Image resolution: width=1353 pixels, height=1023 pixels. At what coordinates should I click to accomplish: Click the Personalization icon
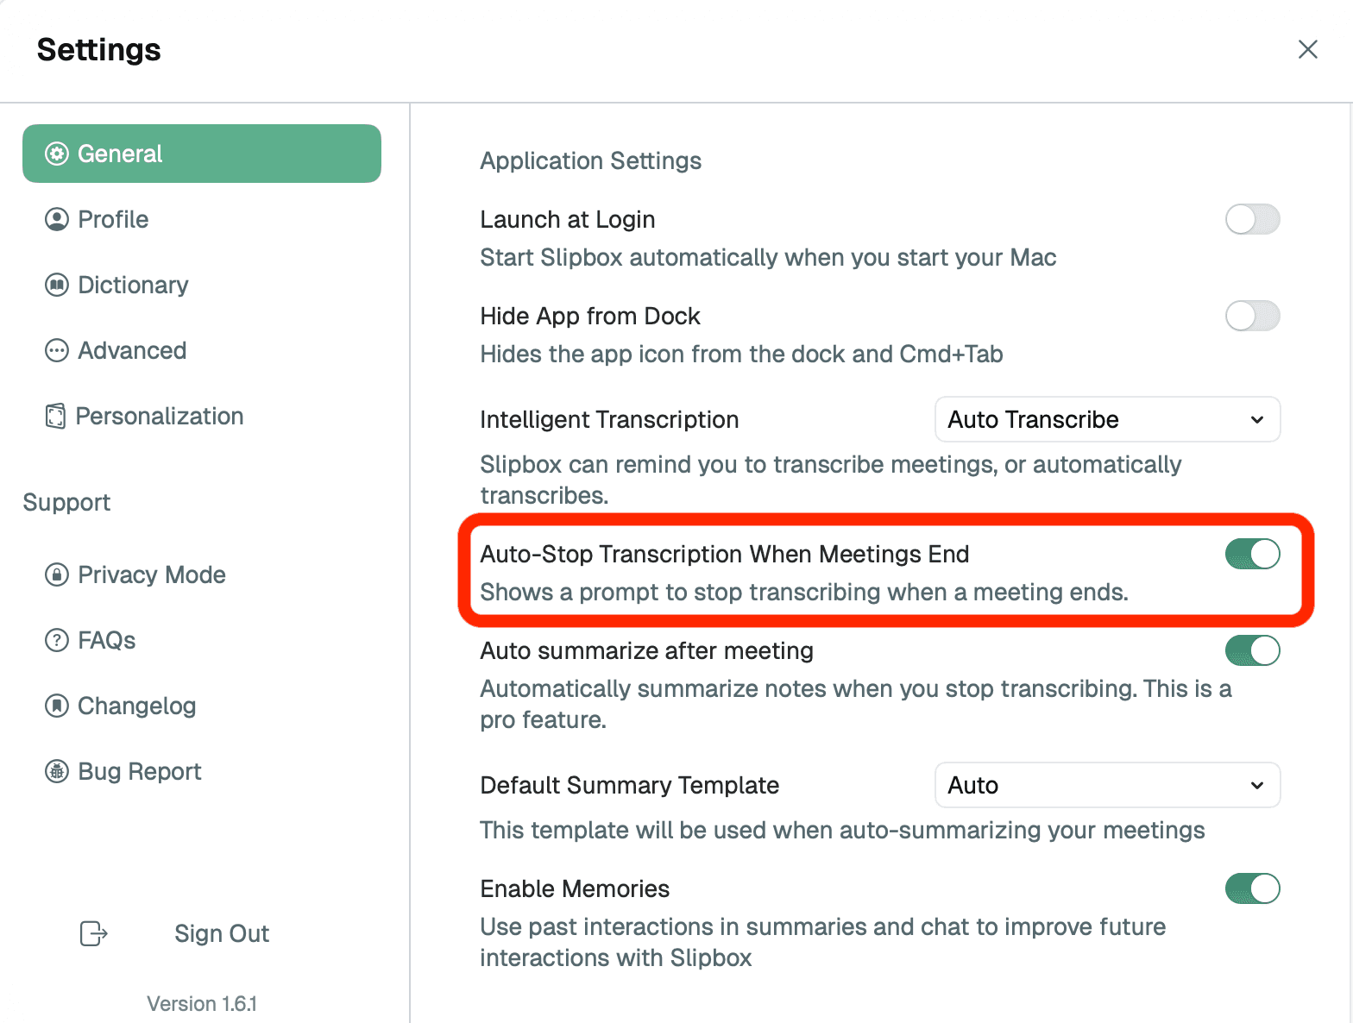pyautogui.click(x=55, y=416)
